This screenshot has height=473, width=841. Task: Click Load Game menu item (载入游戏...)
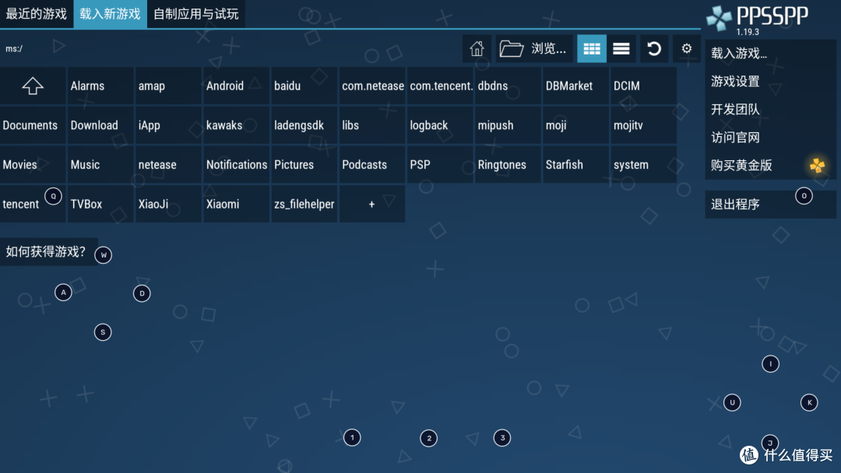[770, 53]
